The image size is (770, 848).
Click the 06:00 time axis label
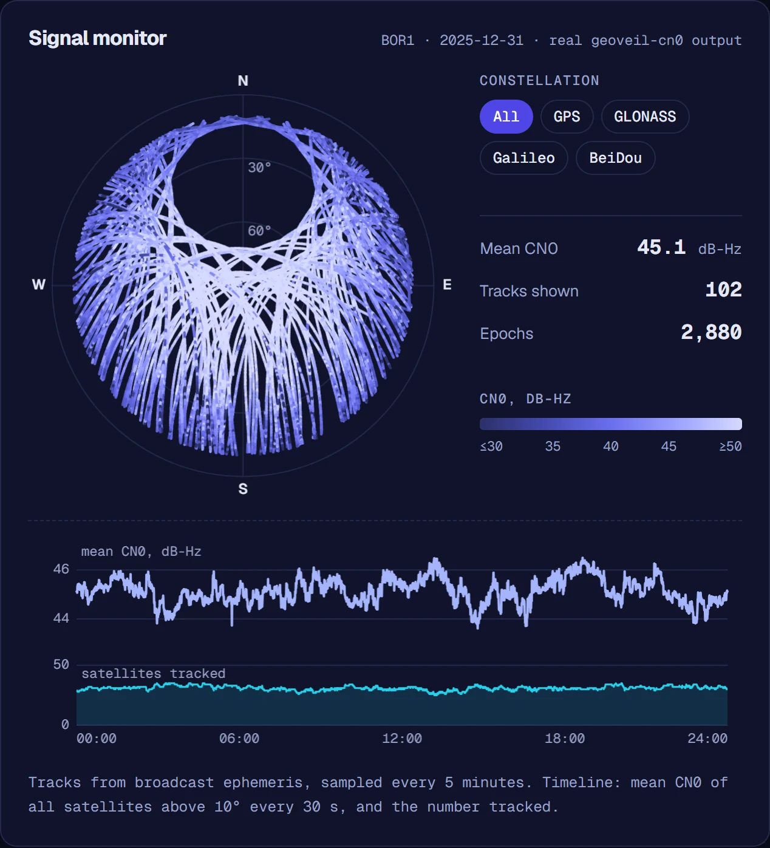239,739
